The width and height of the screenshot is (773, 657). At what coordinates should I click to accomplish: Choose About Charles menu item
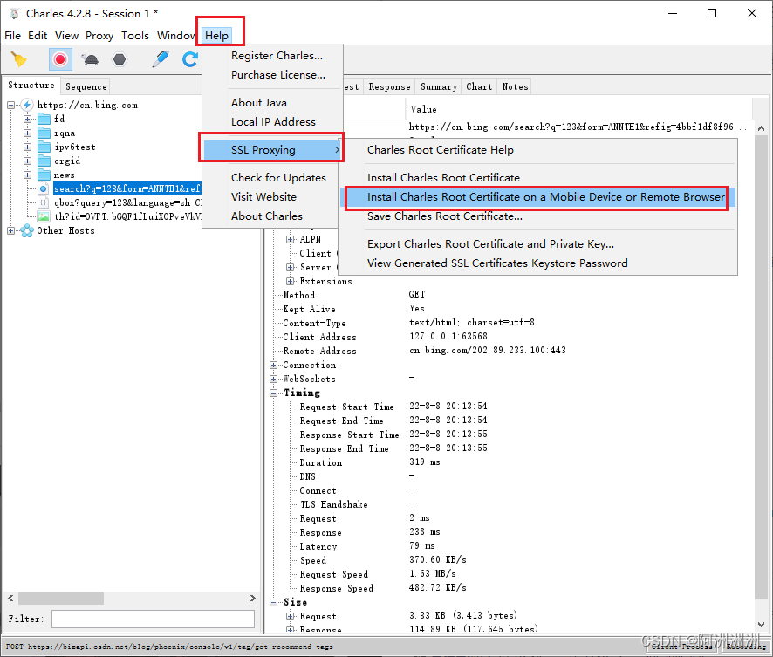pos(267,216)
